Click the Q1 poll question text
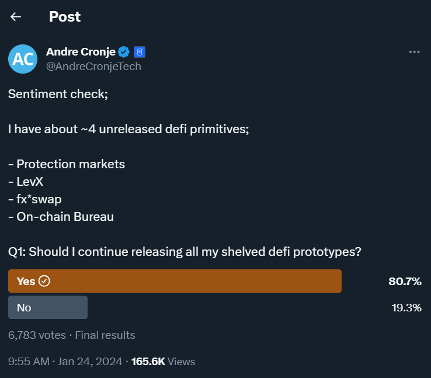 tap(185, 252)
